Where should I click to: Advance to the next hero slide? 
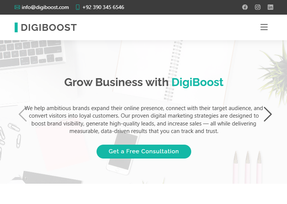click(x=268, y=114)
